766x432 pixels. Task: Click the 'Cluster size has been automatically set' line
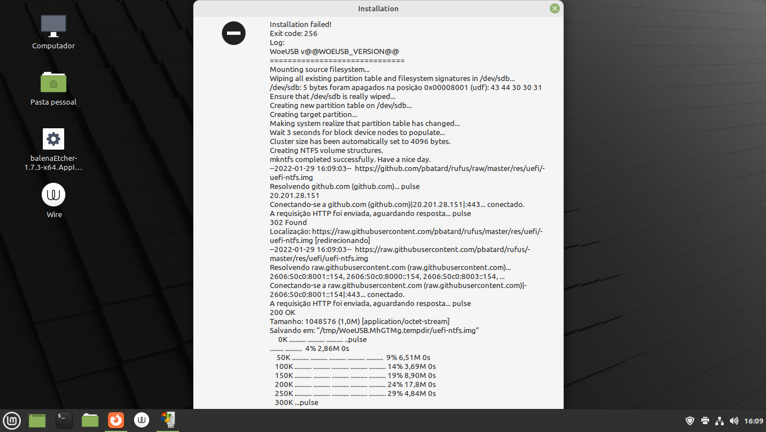click(360, 141)
